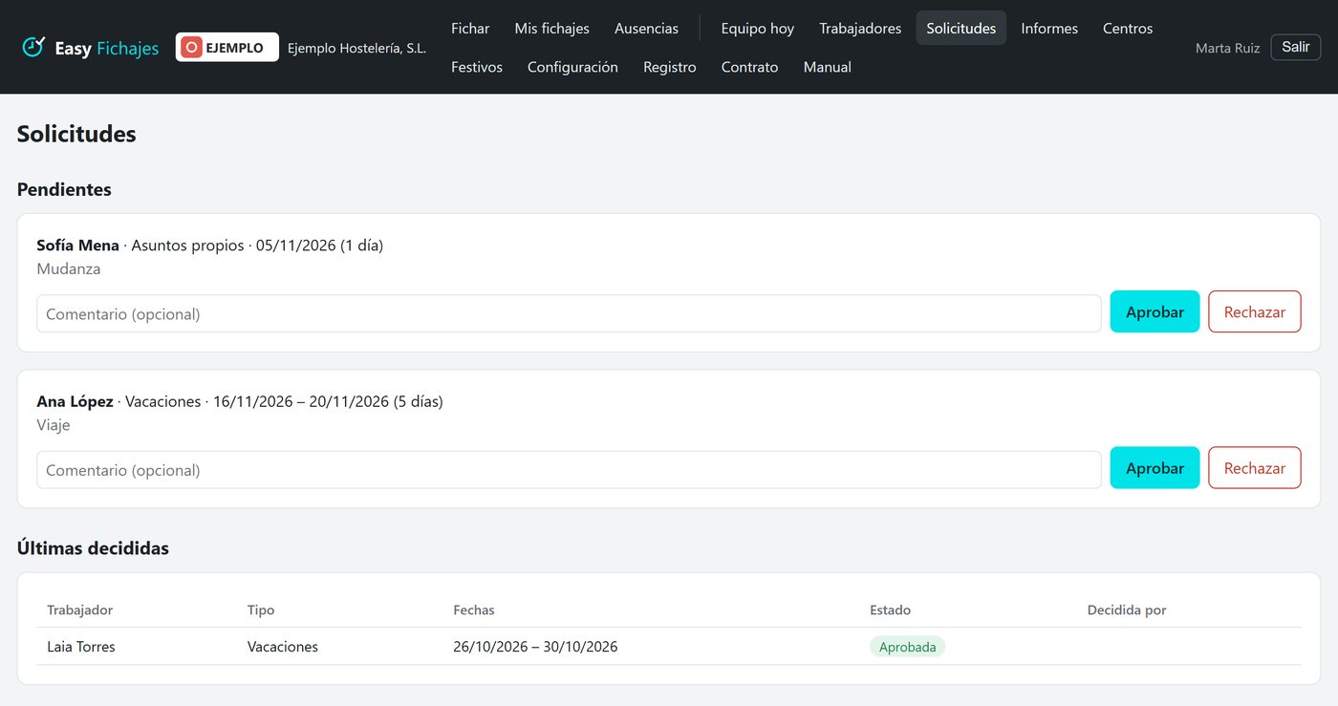Click the Tipo column header
The width and height of the screenshot is (1338, 706).
[261, 610]
